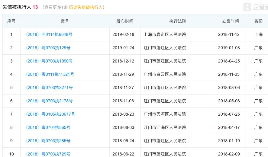Select publish date 2018-11-29
The height and width of the screenshot is (157, 268).
[123, 75]
